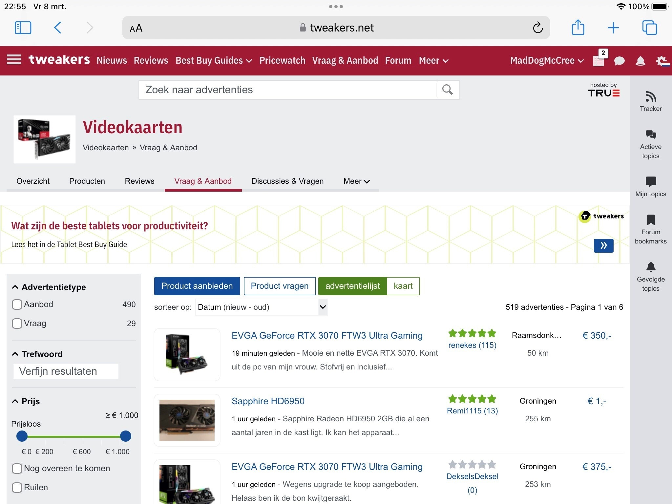Enable the Vraag filter
Viewport: 672px width, 504px height.
pyautogui.click(x=17, y=323)
